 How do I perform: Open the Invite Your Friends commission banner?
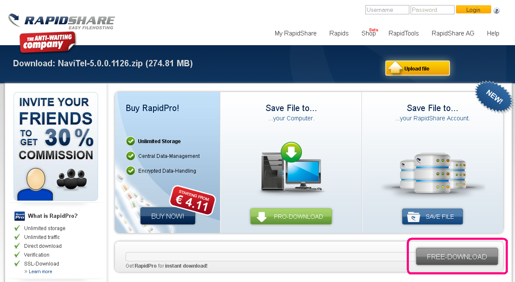56,146
